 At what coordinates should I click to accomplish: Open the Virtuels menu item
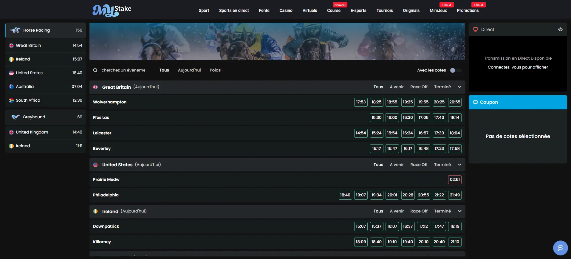pos(310,10)
